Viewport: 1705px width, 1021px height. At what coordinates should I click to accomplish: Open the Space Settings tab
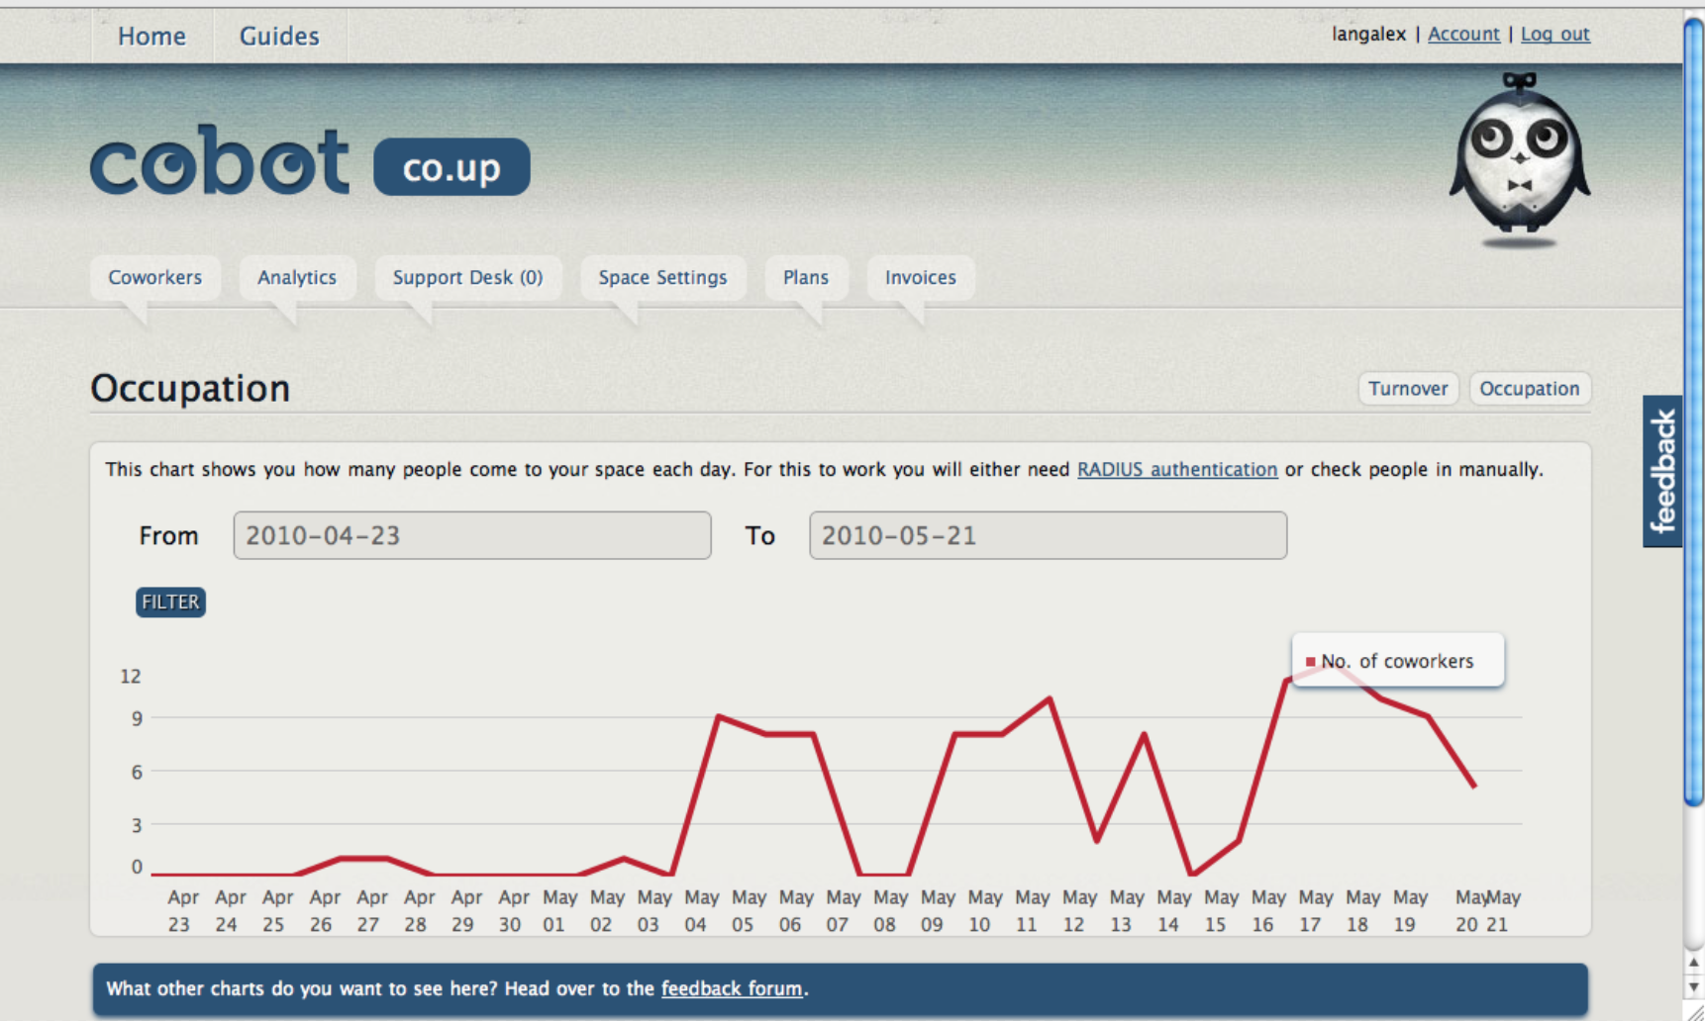pos(662,278)
